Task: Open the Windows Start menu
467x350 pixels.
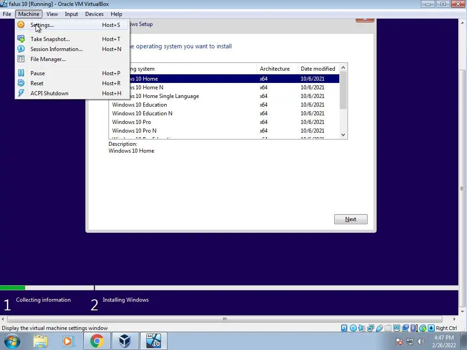Action: coord(12,341)
